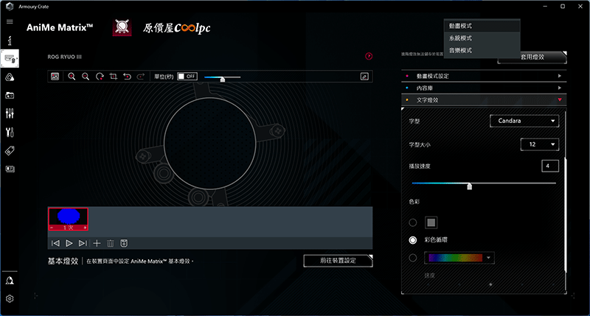Open the notification bell icon in sidebar
The width and height of the screenshot is (590, 316).
(x=10, y=281)
